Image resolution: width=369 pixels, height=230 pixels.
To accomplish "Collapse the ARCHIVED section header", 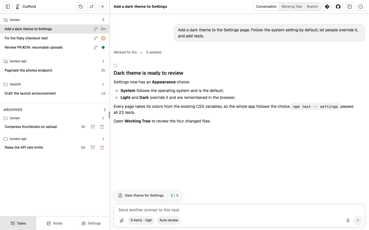I will click(54, 110).
